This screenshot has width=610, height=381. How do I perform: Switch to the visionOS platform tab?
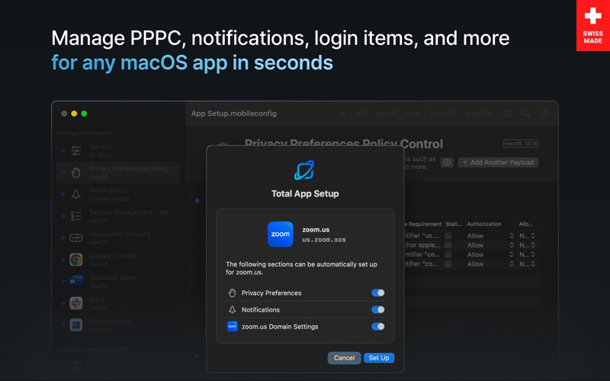click(443, 113)
